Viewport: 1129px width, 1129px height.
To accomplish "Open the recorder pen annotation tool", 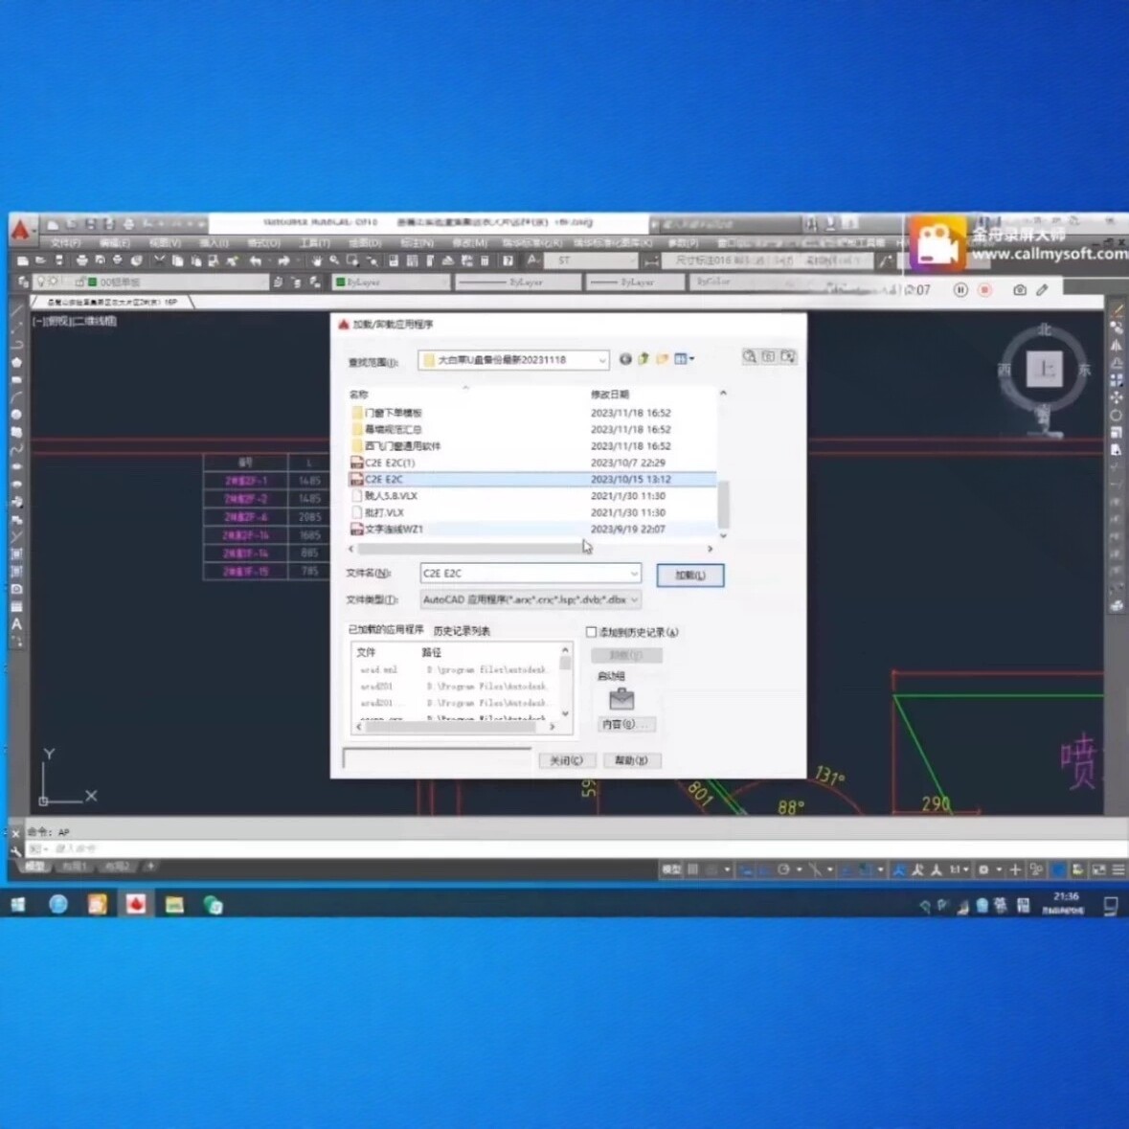I will pyautogui.click(x=1043, y=289).
